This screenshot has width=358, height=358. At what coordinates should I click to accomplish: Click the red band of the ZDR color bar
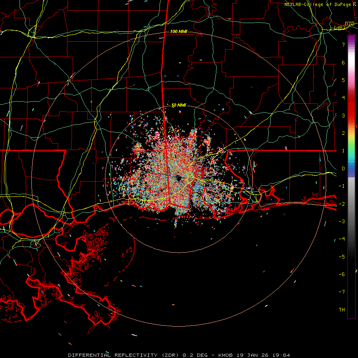351,107
